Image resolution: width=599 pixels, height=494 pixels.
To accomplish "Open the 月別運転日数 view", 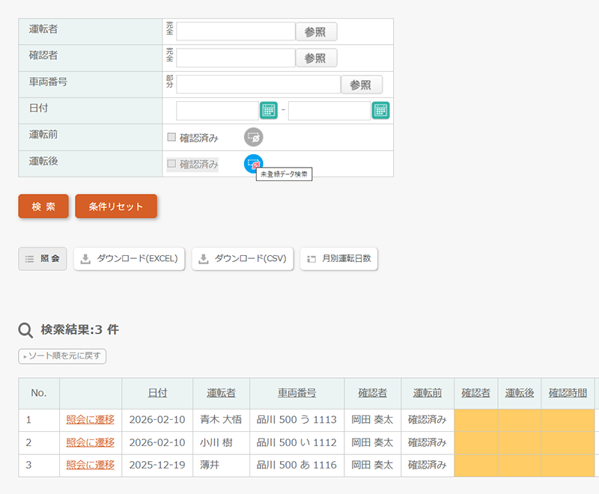I will 339,259.
